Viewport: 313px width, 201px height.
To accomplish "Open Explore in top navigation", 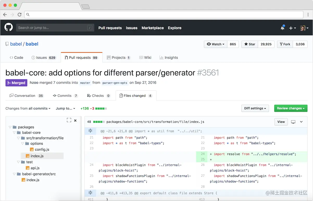I will pos(174,28).
